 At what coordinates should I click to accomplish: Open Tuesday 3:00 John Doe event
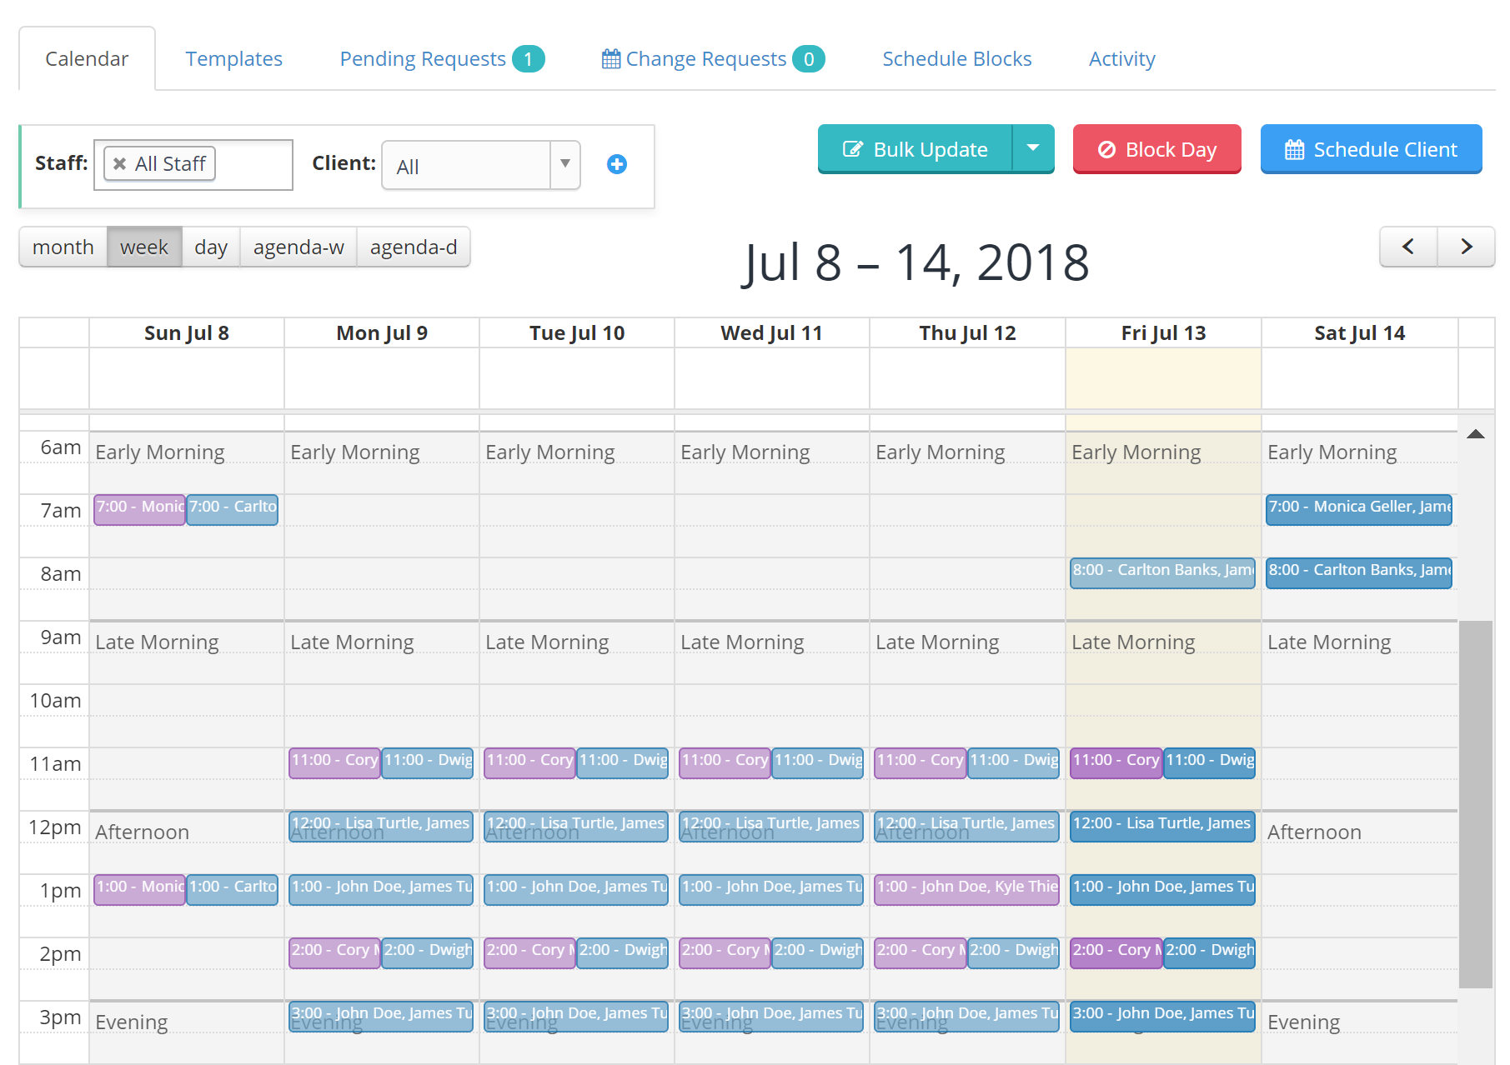click(577, 1016)
